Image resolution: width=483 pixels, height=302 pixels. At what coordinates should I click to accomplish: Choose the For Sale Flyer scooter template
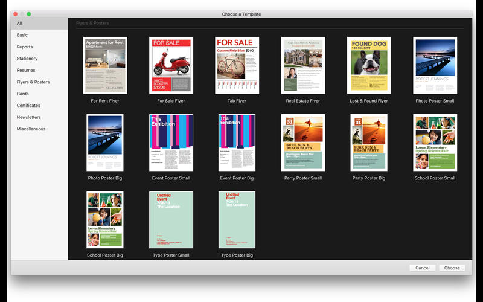(x=171, y=65)
